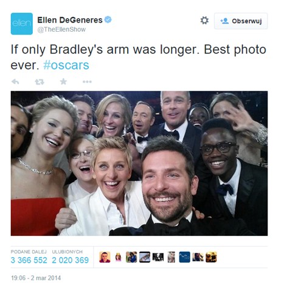Open the gear settings dropdown
Viewport: 287px width, 287px height.
point(204,21)
